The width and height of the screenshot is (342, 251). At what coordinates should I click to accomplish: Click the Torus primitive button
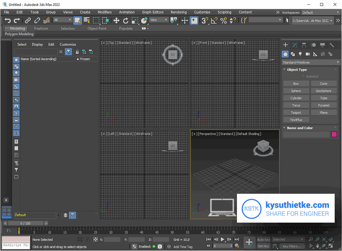point(296,105)
